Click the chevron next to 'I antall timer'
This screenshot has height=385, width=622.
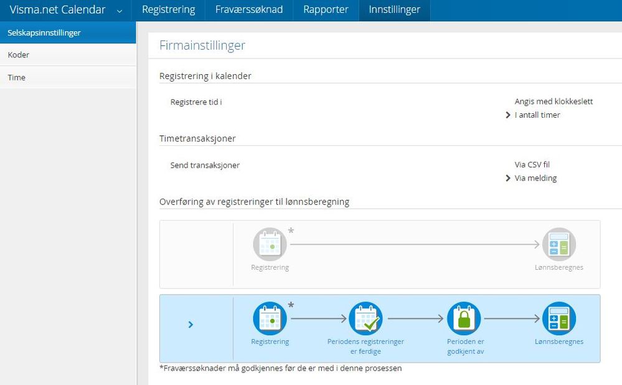tap(508, 115)
